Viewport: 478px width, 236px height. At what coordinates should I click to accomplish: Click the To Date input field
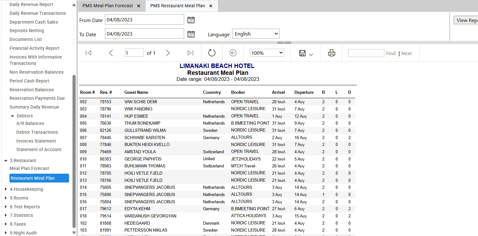[x=144, y=34]
